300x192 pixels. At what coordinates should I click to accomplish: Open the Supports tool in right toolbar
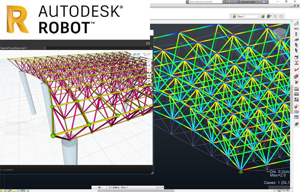tap(296, 82)
